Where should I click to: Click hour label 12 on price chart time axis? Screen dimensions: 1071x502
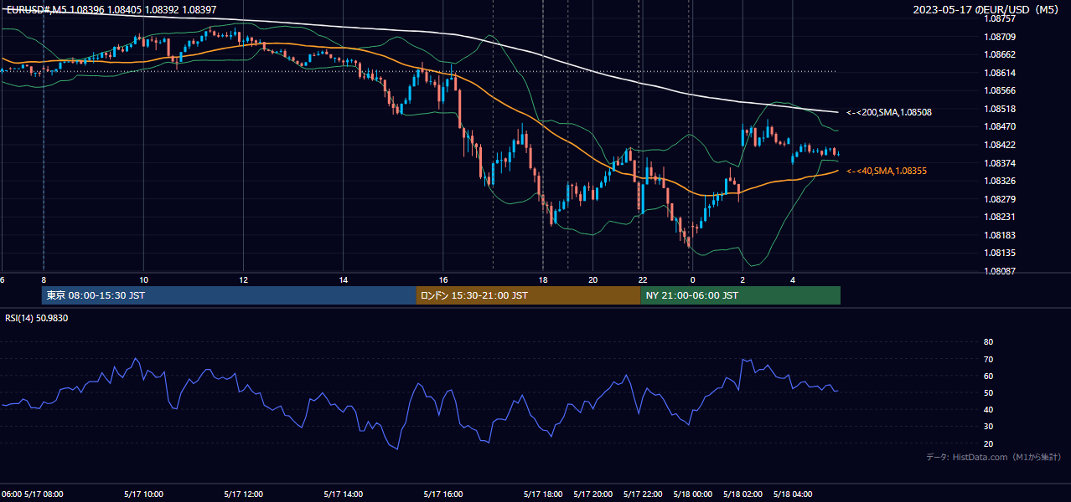click(243, 279)
